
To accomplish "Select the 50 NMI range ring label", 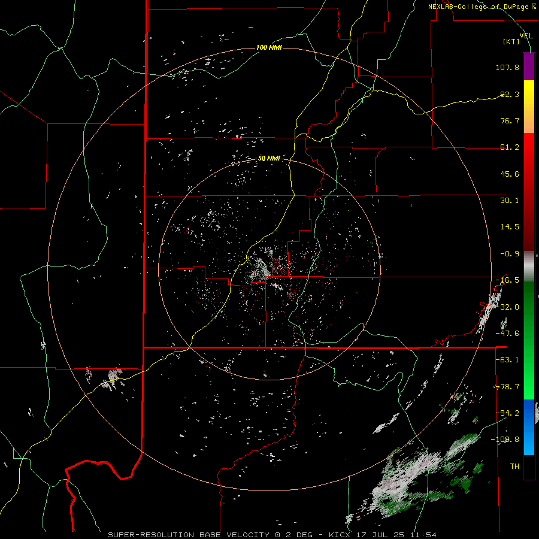I will point(269,158).
